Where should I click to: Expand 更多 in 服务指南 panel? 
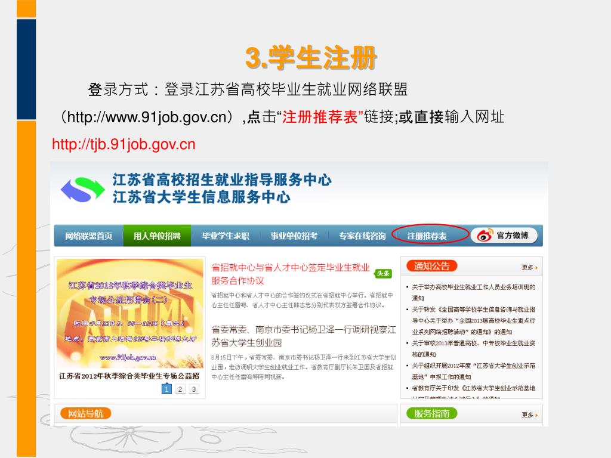(x=530, y=415)
